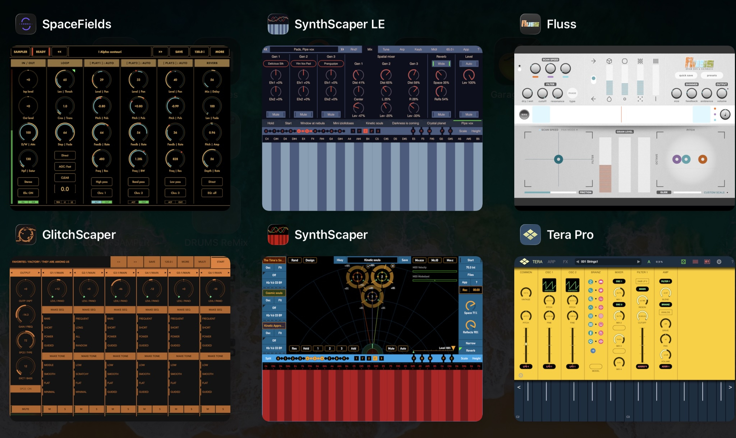Image resolution: width=736 pixels, height=438 pixels.
Task: Enable Direct mode in SpaceFields loop section
Action: pyautogui.click(x=65, y=155)
